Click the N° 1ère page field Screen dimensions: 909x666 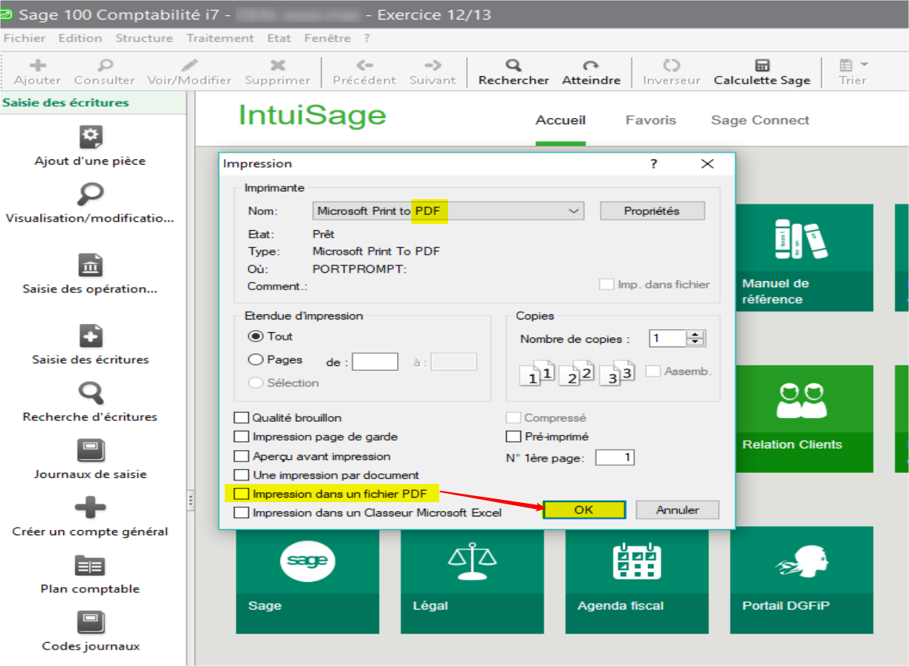coord(614,457)
